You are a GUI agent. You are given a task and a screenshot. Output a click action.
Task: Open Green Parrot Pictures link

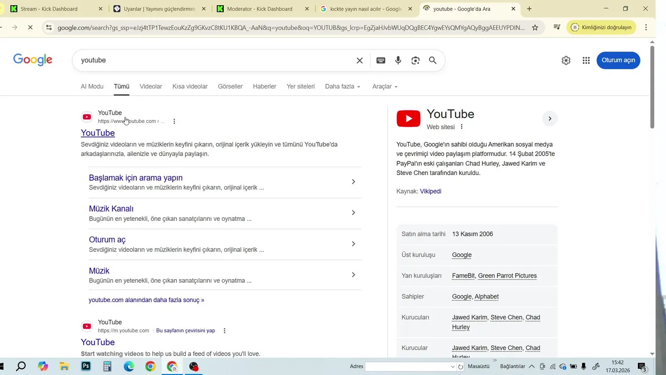(x=507, y=276)
